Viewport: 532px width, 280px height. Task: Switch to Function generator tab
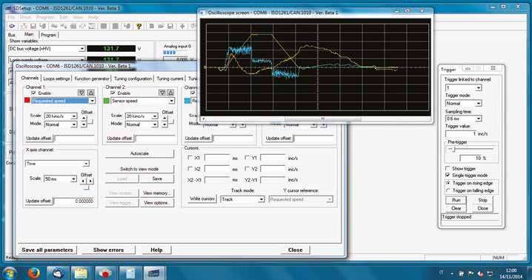click(x=92, y=79)
